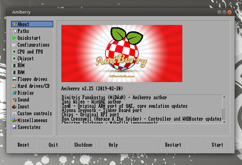Viewport: 242px width, 165px height.
Task: Go to the Configurations panel
Action: pyautogui.click(x=33, y=45)
